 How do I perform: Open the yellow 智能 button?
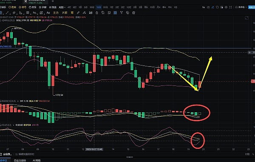[x=12, y=7]
